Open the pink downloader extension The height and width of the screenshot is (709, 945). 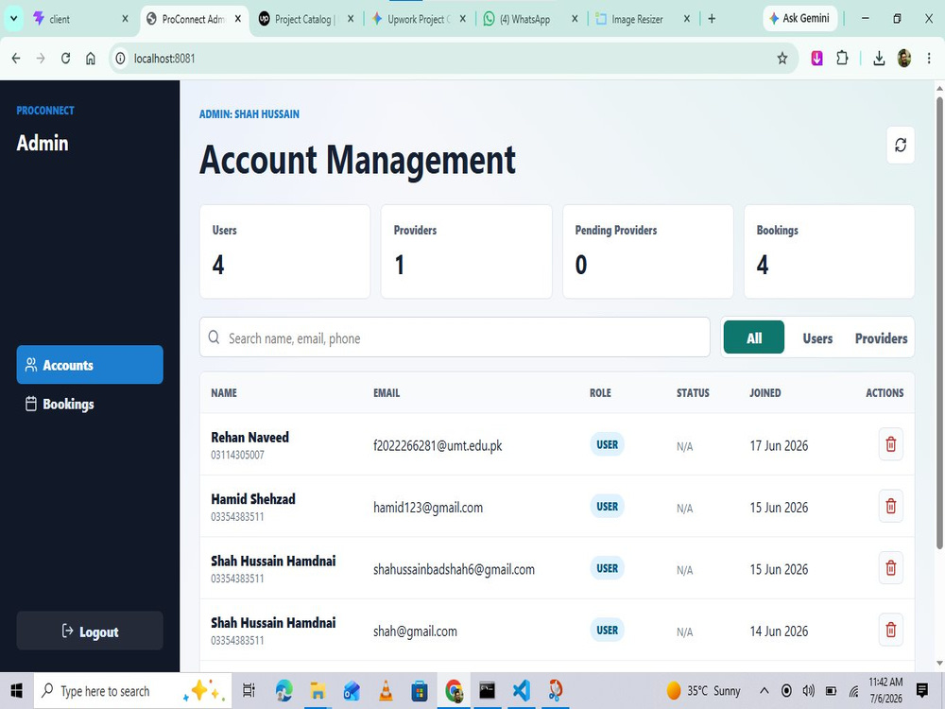[816, 58]
